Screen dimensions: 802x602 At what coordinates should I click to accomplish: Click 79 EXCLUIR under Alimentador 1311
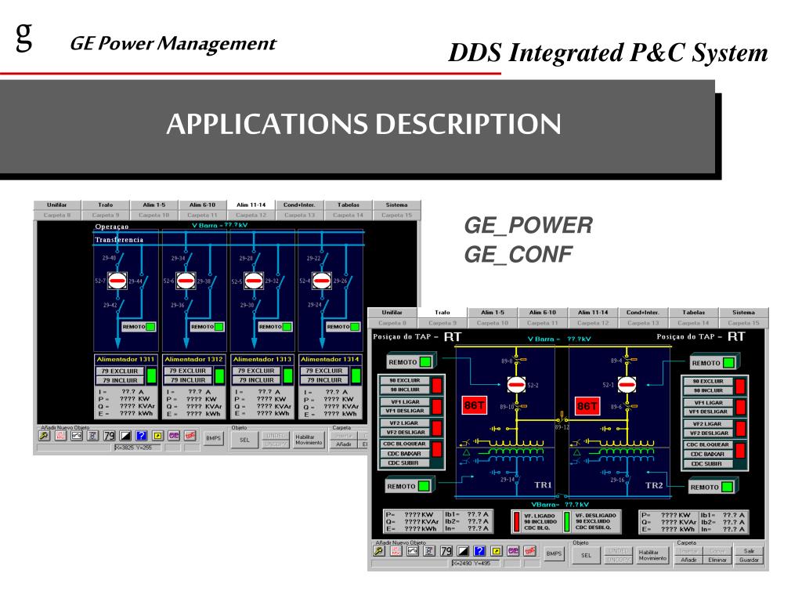click(x=119, y=371)
